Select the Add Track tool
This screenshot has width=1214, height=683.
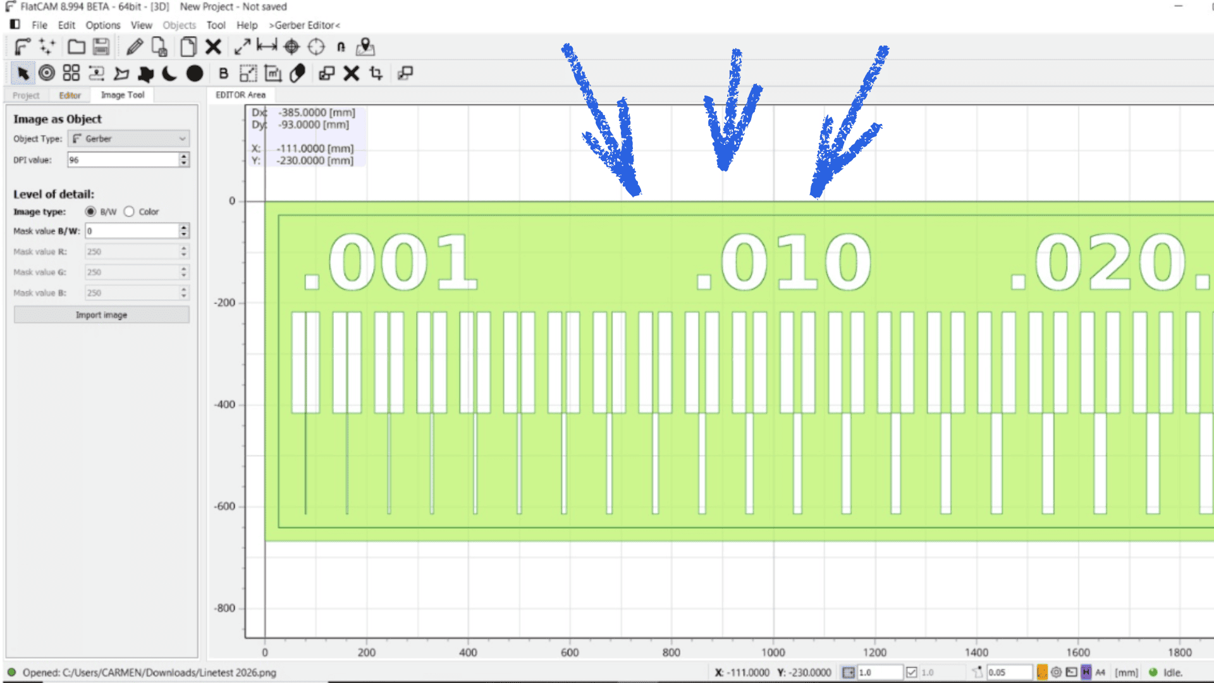click(96, 73)
